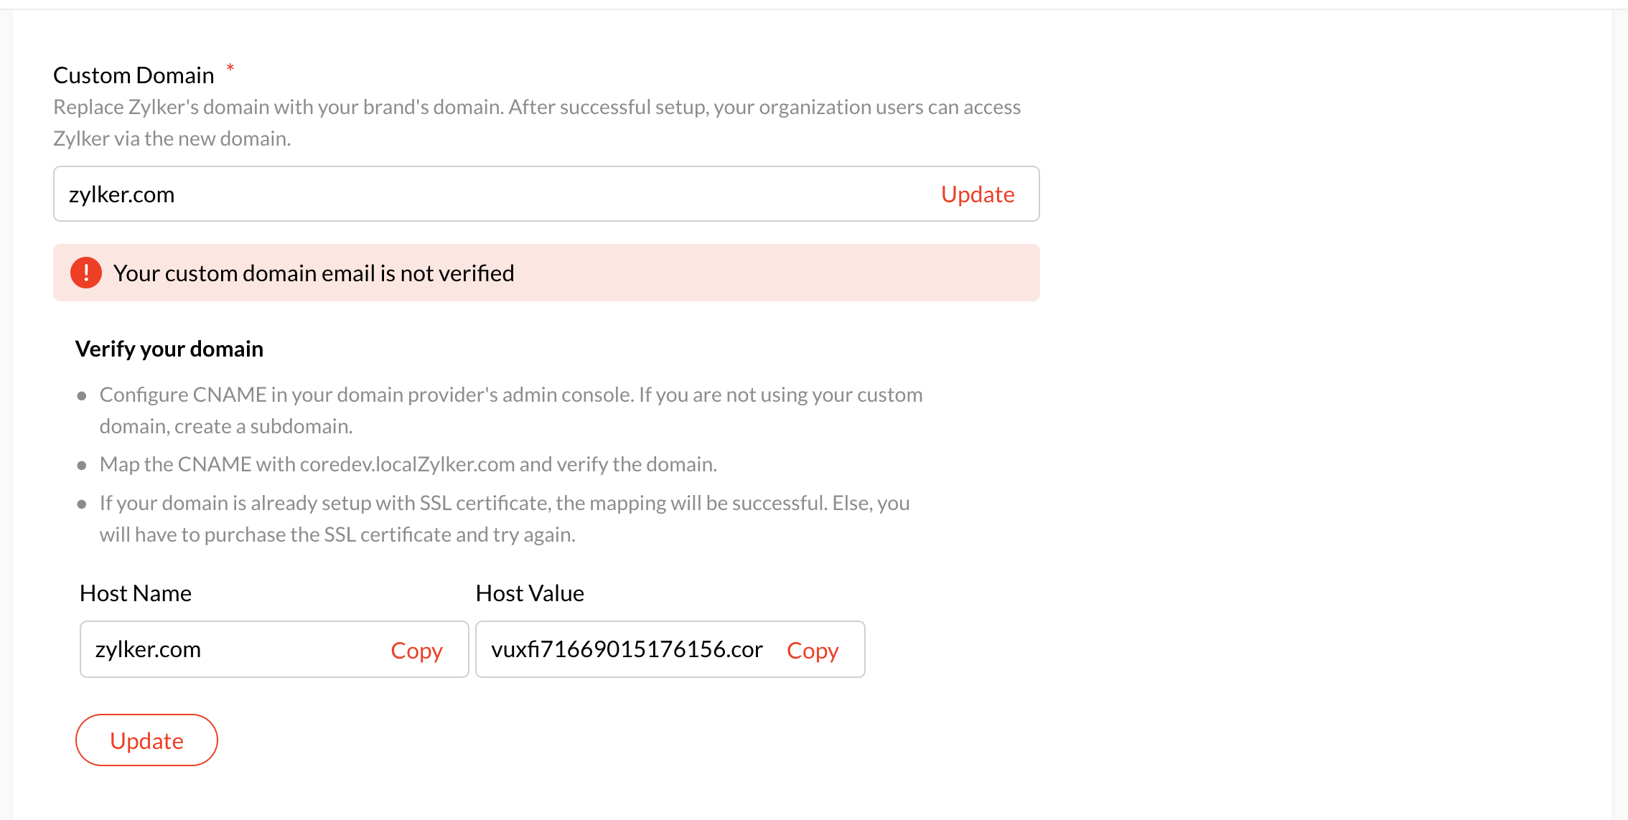Click the Host Name column label
The image size is (1628, 820).
click(x=136, y=593)
